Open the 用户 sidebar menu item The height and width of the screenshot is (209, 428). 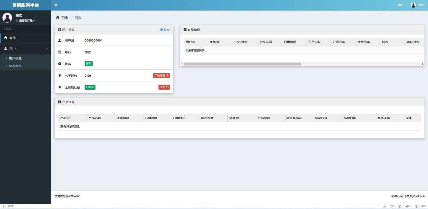[26, 49]
